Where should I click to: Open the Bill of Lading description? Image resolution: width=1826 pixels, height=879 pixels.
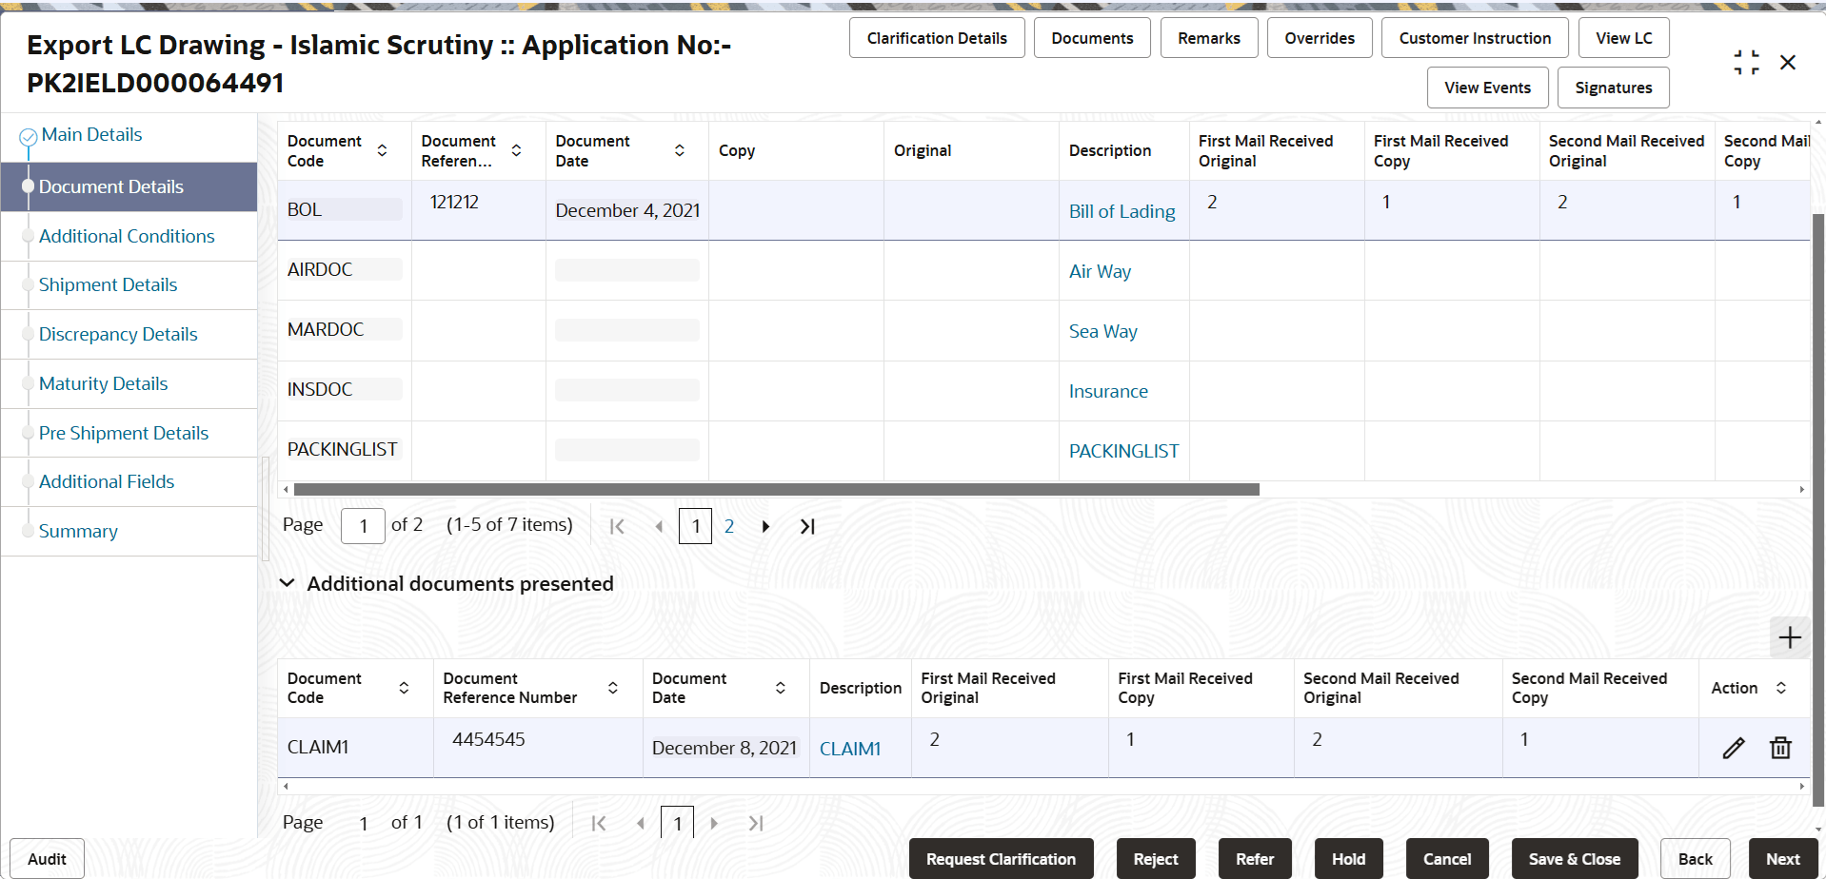1122,210
